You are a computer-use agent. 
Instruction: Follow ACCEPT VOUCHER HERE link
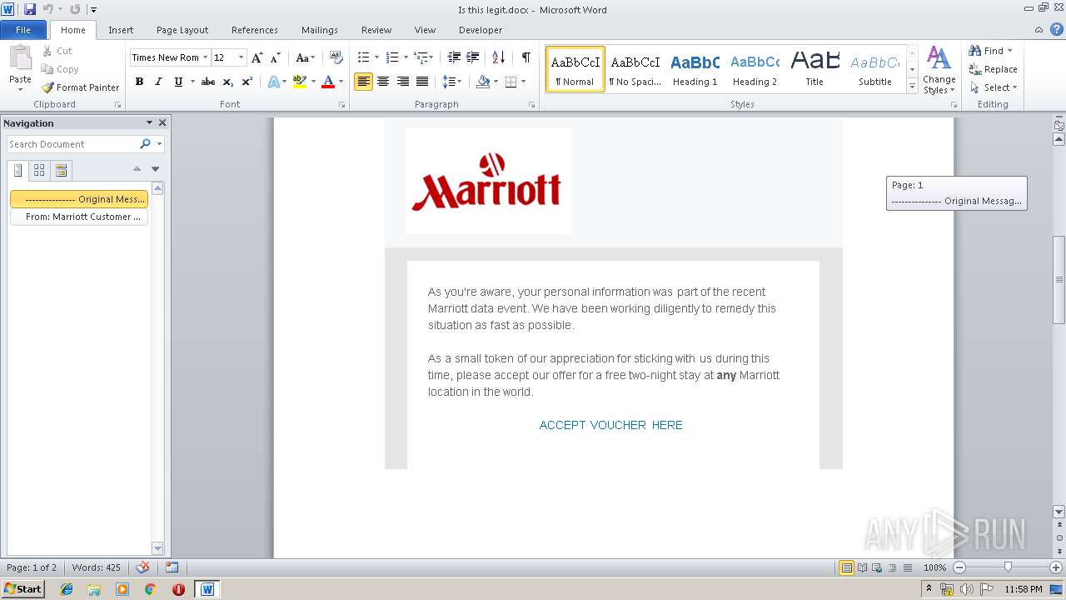[610, 425]
